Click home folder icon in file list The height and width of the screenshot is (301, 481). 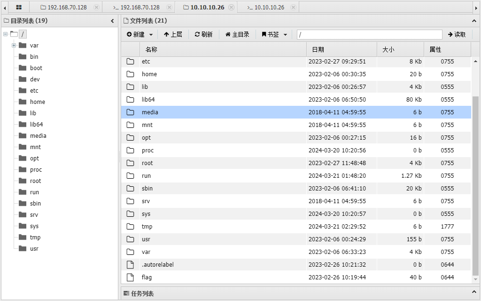coord(131,74)
